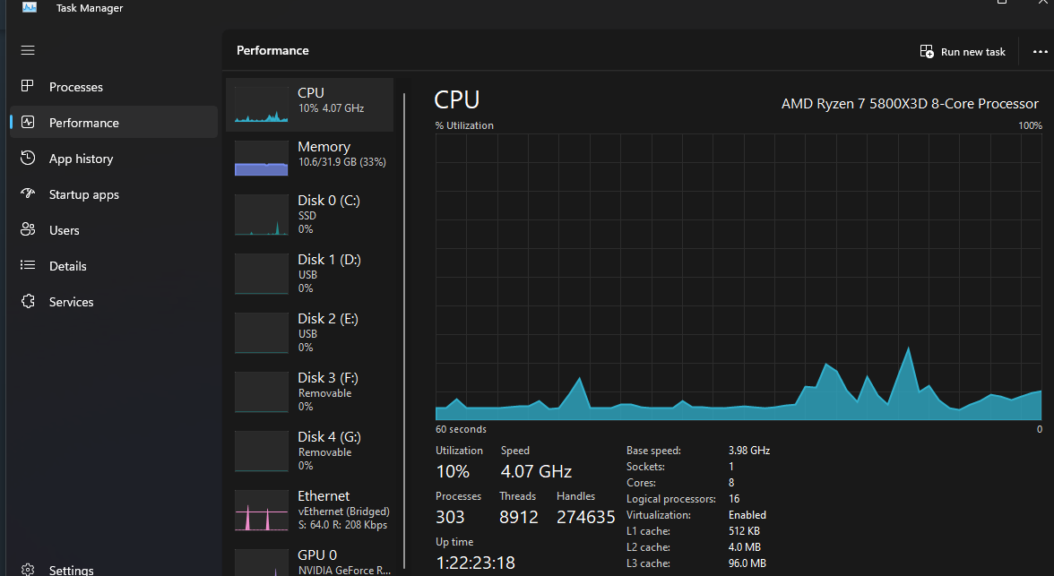Image resolution: width=1054 pixels, height=576 pixels.
Task: Open the three-dot more options menu
Action: 1040,52
